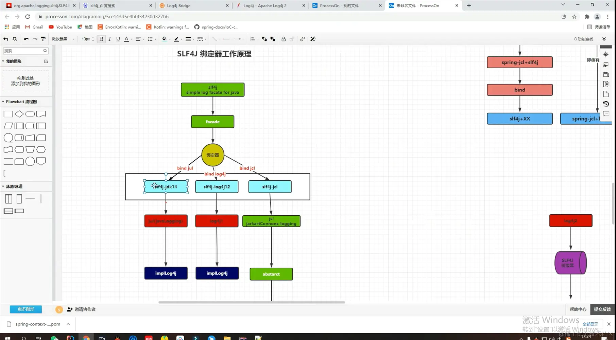Toggle bold text formatting

coord(101,39)
